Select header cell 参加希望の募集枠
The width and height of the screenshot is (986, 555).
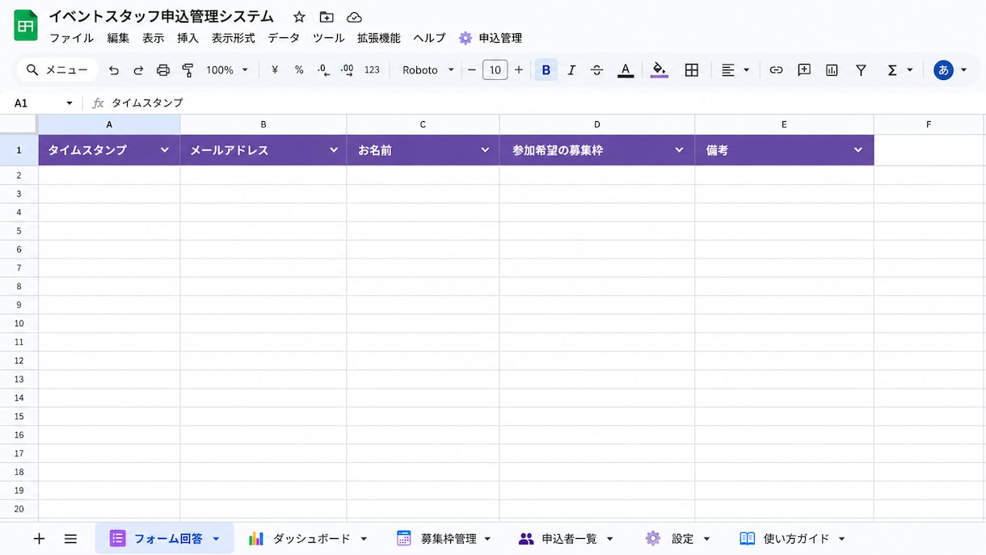pyautogui.click(x=597, y=150)
